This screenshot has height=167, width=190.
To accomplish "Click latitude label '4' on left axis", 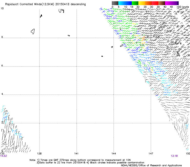I will pos(2,94).
